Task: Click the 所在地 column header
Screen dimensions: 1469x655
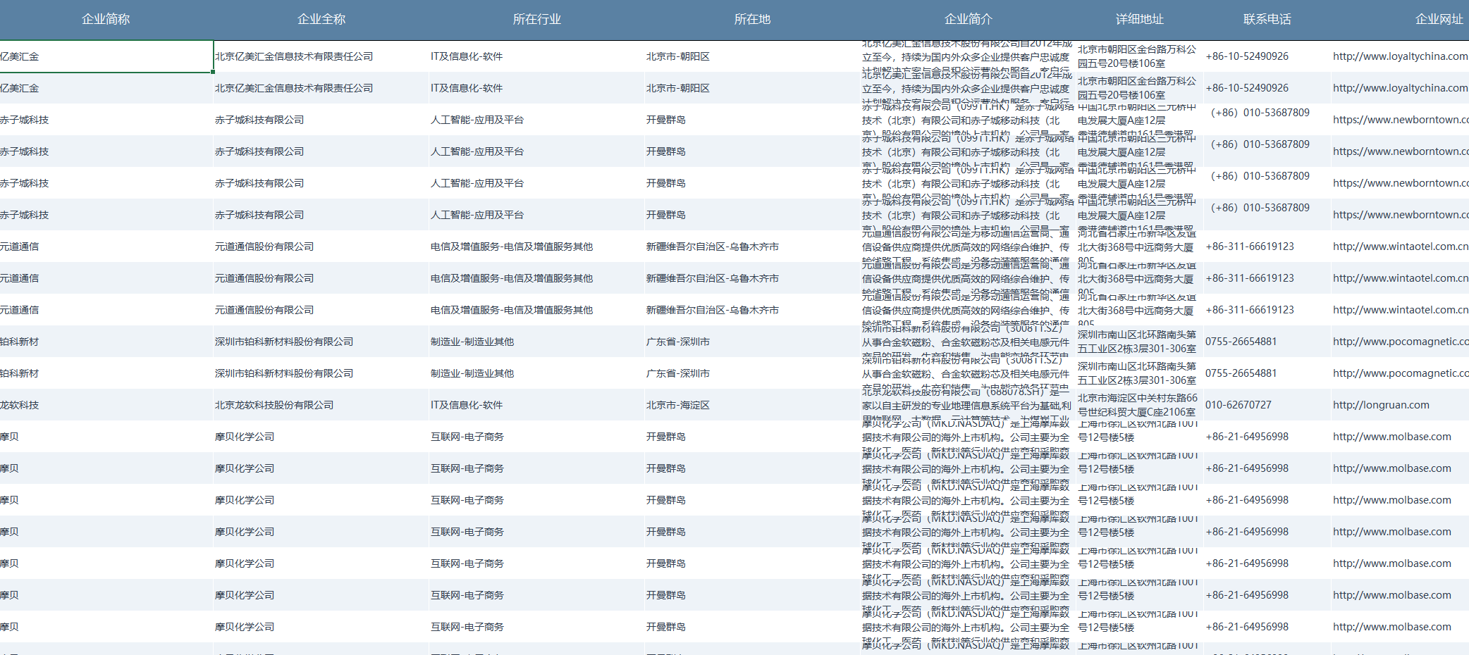Action: click(752, 19)
